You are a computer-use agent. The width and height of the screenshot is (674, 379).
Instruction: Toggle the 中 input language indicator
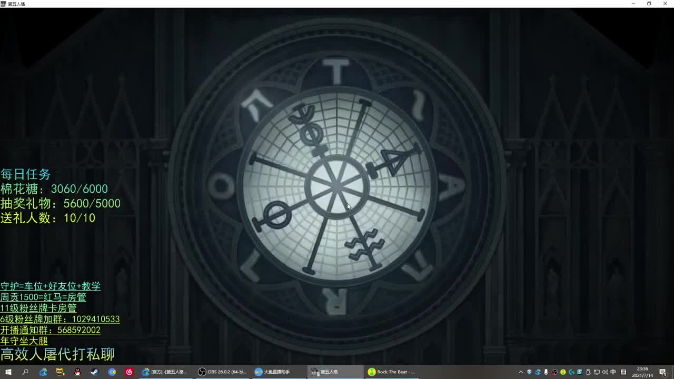613,372
